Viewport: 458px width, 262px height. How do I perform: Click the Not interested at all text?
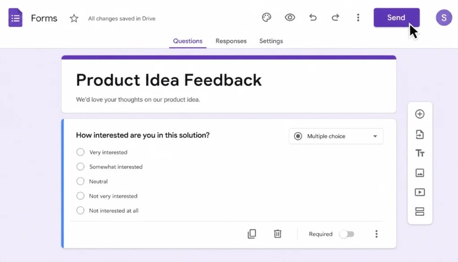click(x=114, y=211)
